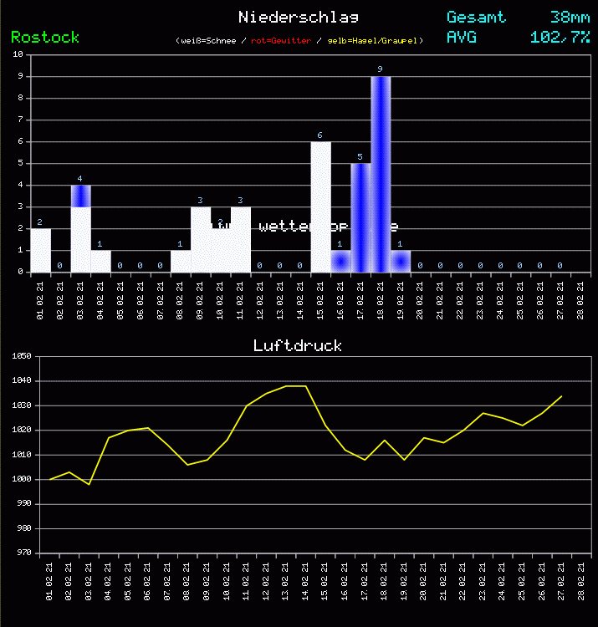Click the 1050 label on pressure axis

(x=21, y=357)
